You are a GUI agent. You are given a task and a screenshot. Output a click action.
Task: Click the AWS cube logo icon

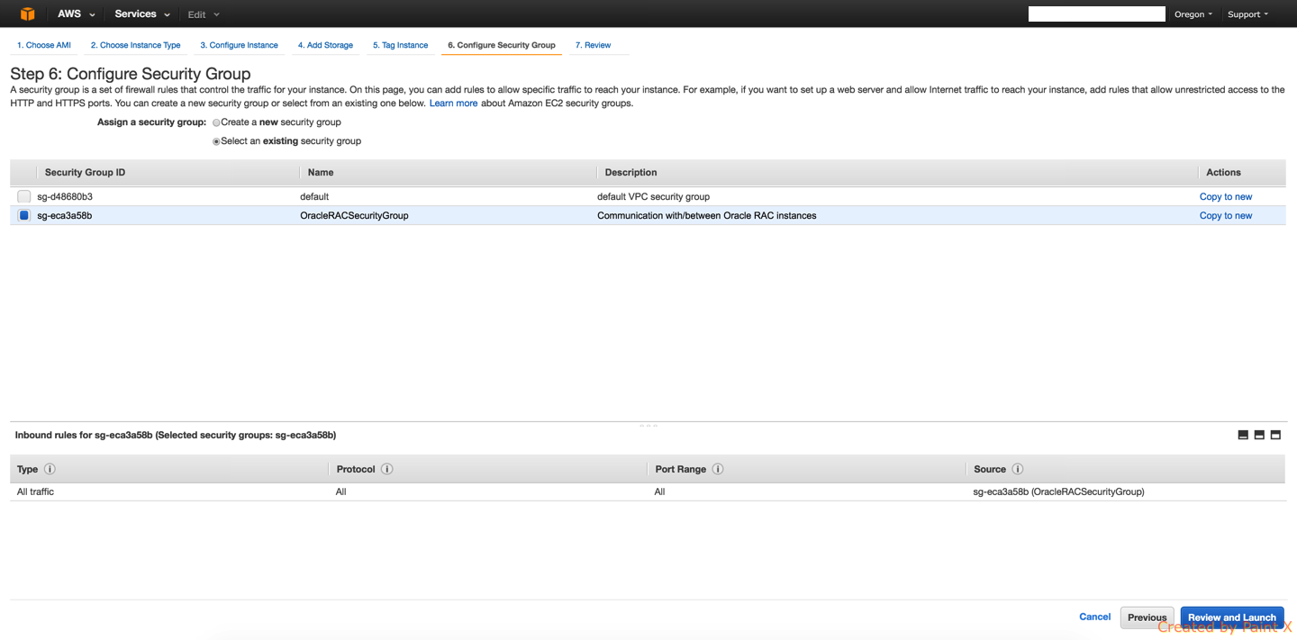(27, 14)
